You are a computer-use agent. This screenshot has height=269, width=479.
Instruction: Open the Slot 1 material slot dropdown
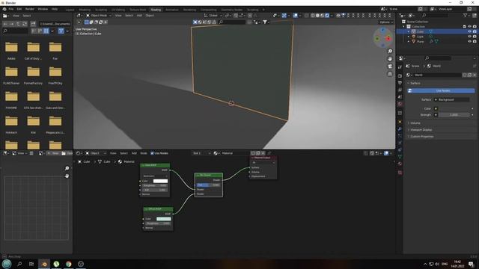coord(201,153)
